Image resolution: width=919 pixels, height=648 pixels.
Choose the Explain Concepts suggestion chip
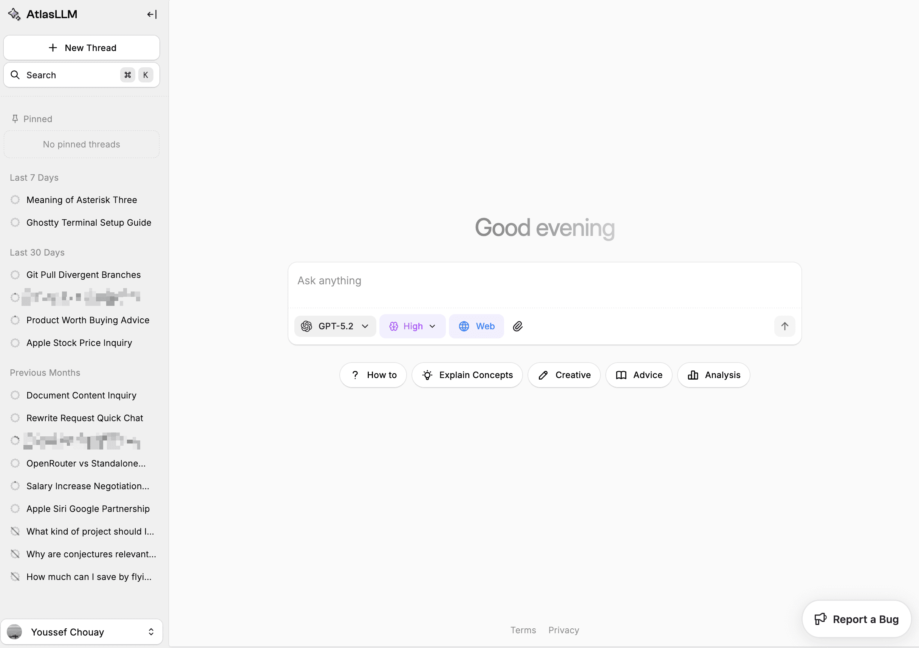[467, 375]
